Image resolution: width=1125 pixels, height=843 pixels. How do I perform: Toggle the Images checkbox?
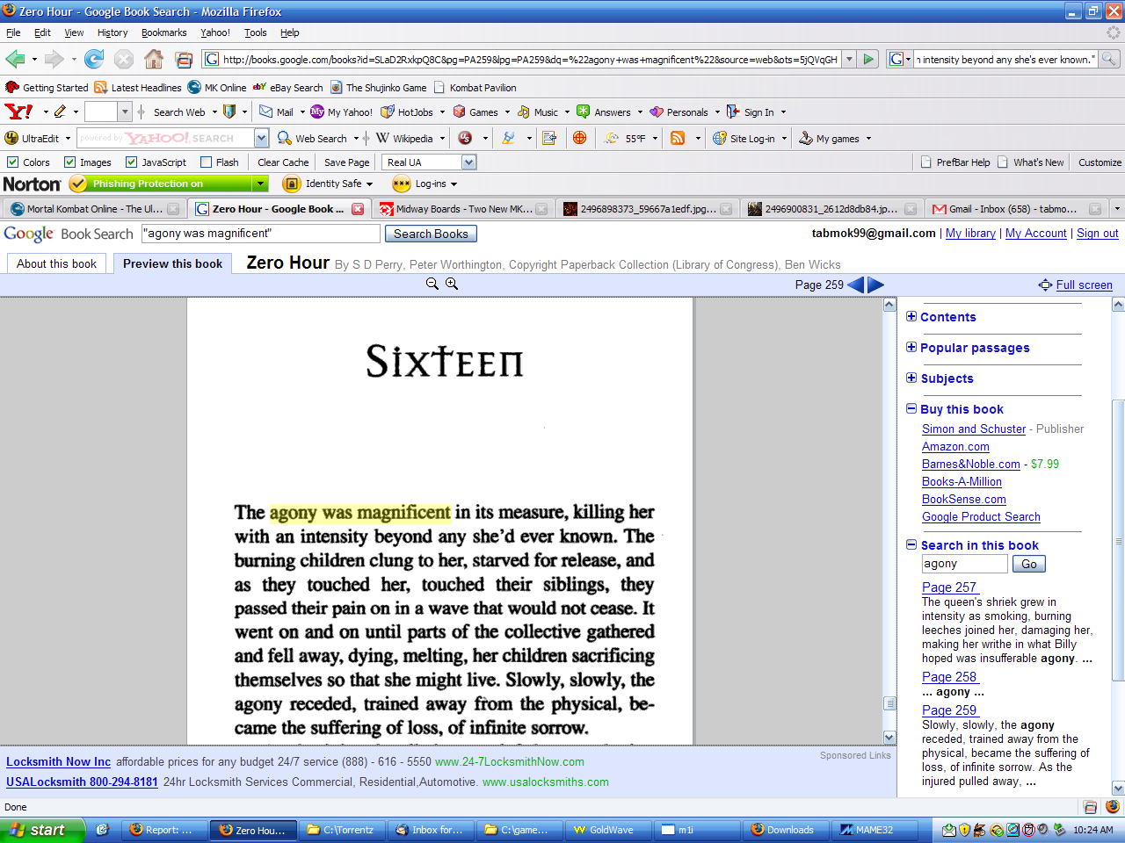point(69,162)
